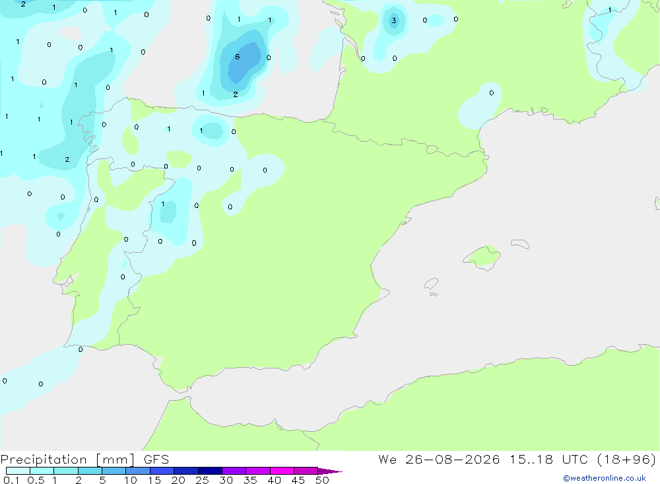Click the 40–45 mm bright magenta legend swatch
The height and width of the screenshot is (484, 660).
coord(282,471)
